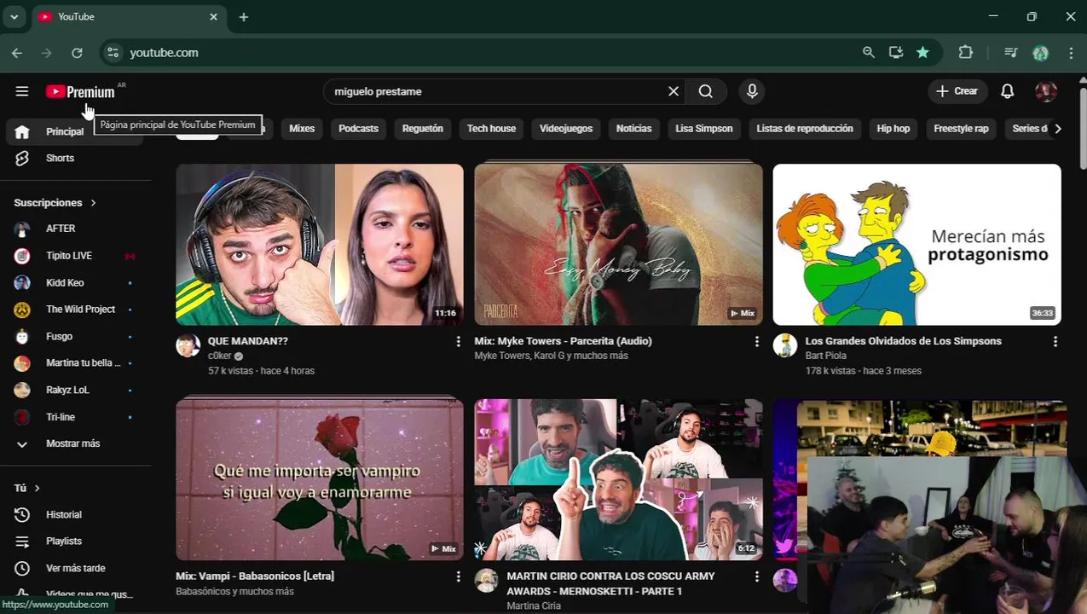Open The Wild Project subscription
Image resolution: width=1087 pixels, height=614 pixels.
tap(75, 310)
